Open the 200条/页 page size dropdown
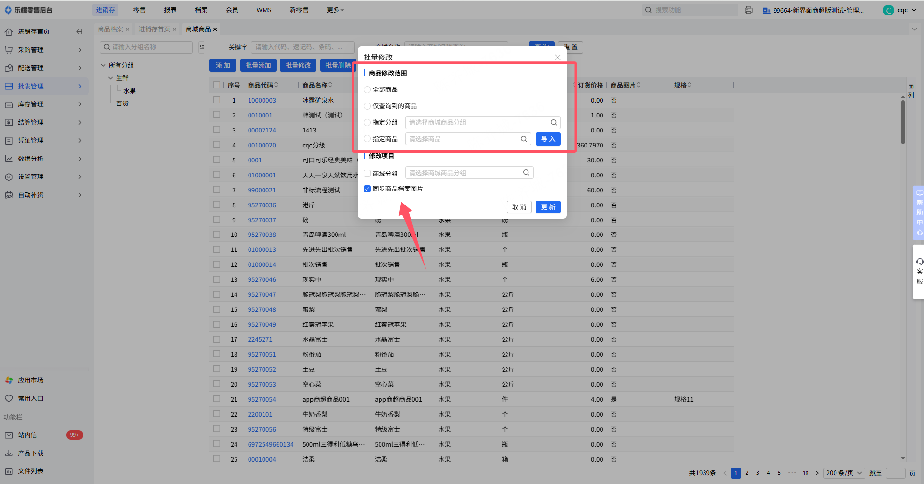Viewport: 924px width, 484px height. pos(844,473)
